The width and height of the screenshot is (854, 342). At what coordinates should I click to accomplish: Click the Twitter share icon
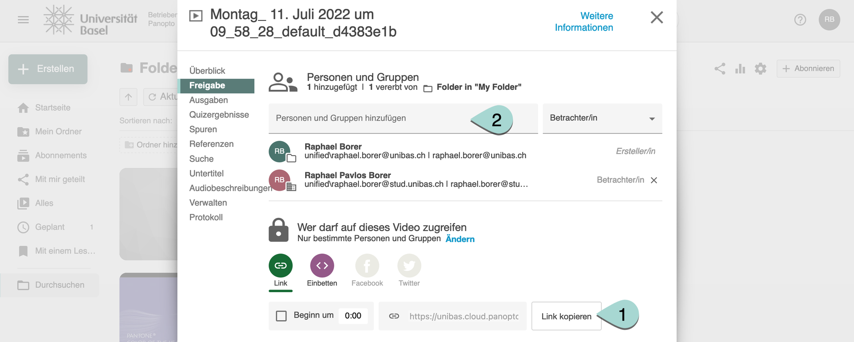[x=409, y=266]
